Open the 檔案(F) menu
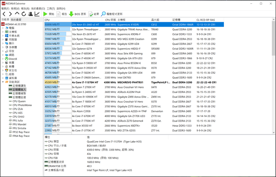Viewport: 276px width, 177px height. (5, 8)
